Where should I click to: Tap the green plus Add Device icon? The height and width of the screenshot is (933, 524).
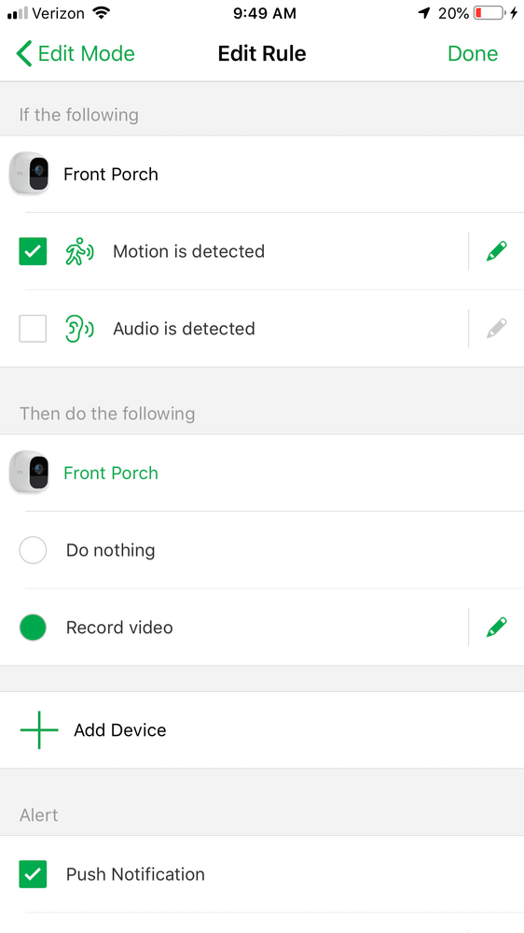(39, 730)
